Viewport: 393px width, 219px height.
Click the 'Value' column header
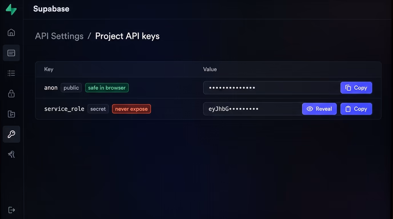(x=210, y=69)
